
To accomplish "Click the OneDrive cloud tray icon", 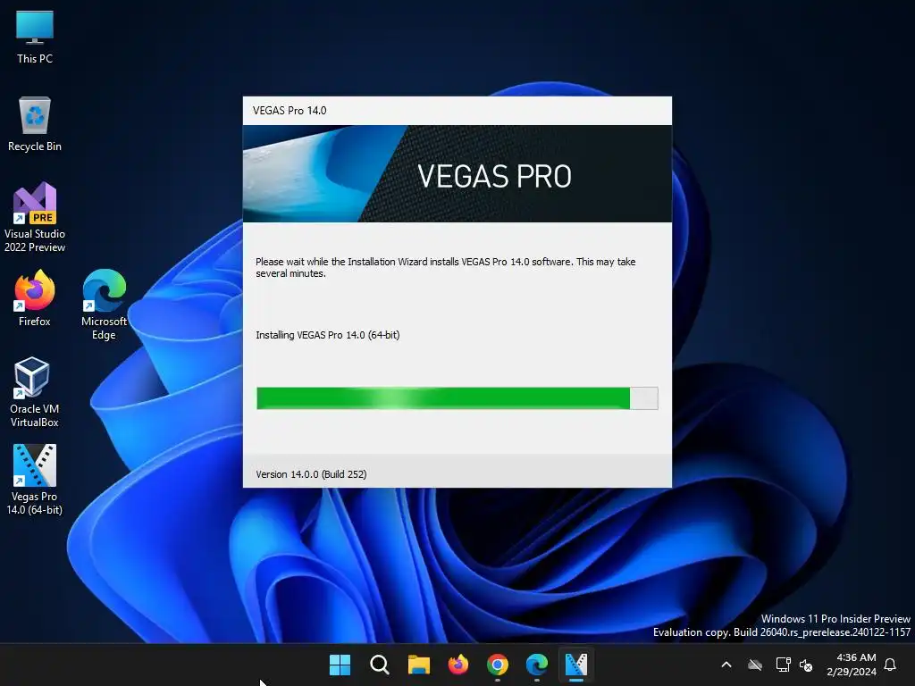I will pos(755,665).
